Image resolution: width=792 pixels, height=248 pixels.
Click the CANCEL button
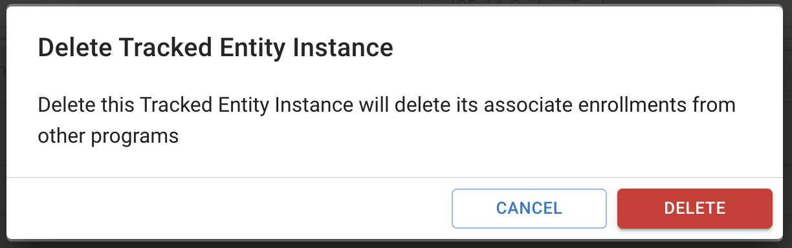coord(529,209)
